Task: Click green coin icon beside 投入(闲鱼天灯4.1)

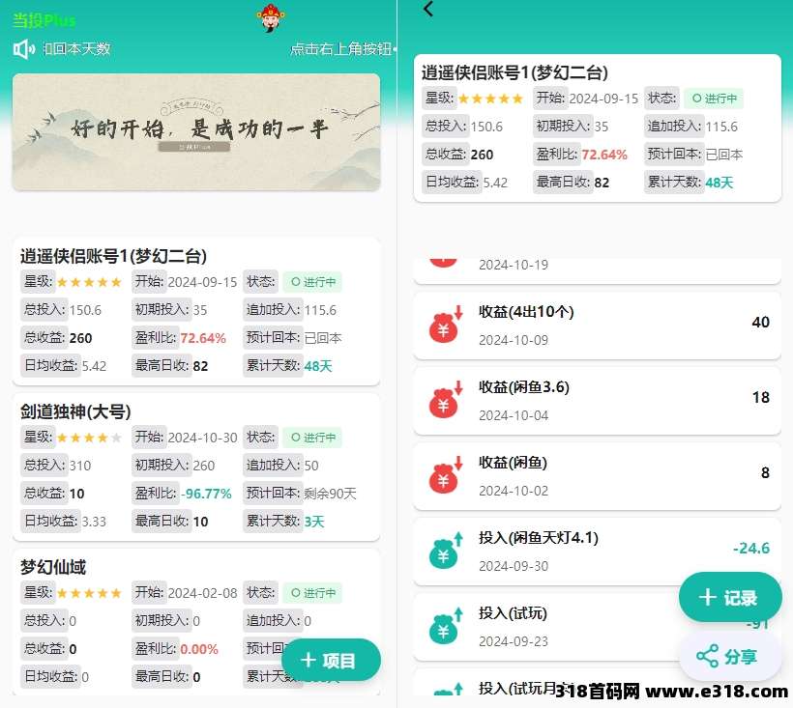Action: [444, 552]
